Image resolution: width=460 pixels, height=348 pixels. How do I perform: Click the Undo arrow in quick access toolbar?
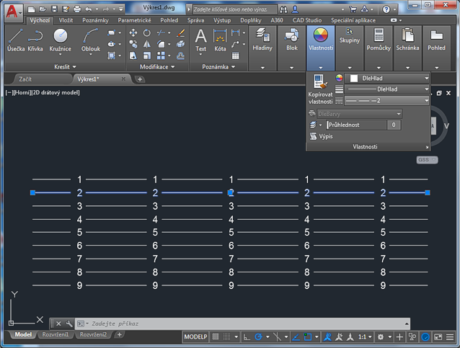89,9
